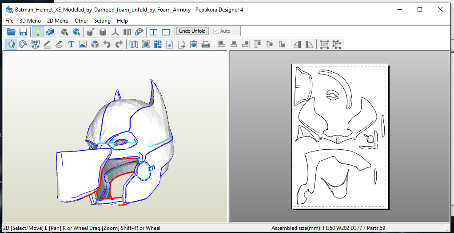Click the three-axis orientation icon

click(x=115, y=31)
